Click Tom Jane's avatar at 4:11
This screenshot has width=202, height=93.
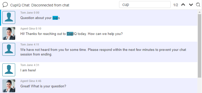9,49
